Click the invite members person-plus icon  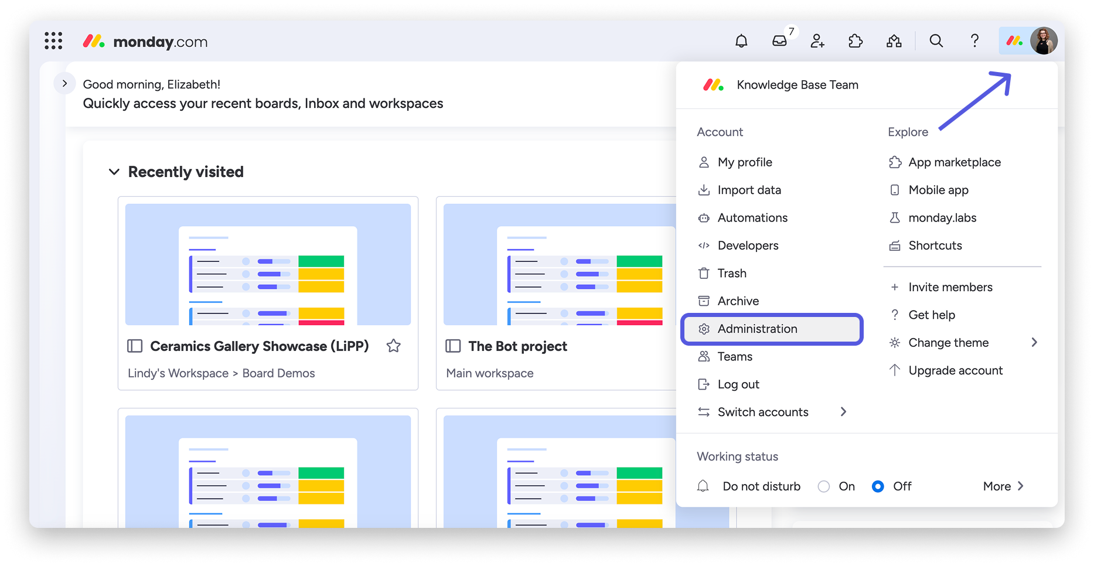tap(817, 41)
